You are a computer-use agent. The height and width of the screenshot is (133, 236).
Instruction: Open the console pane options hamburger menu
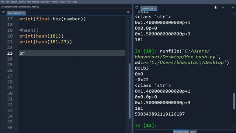233,7
